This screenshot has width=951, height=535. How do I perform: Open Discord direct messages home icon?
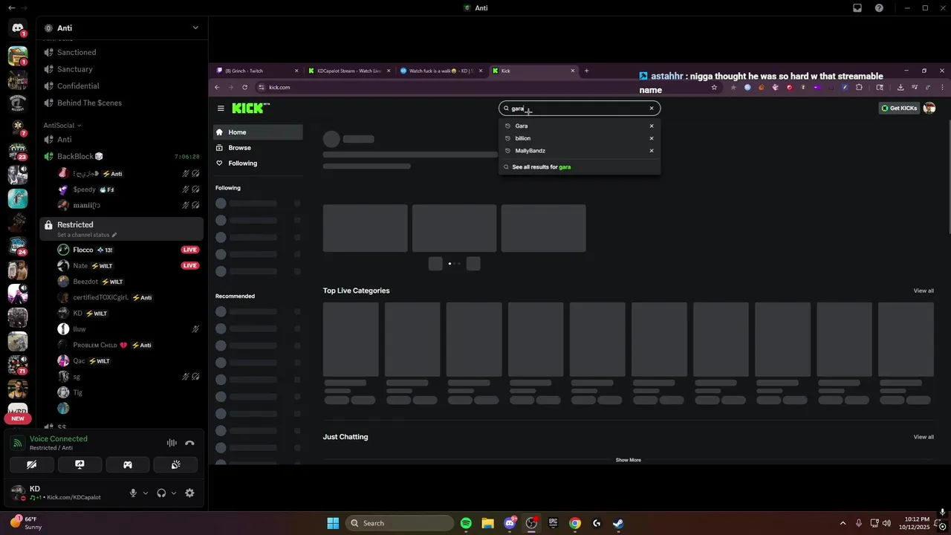(x=18, y=28)
